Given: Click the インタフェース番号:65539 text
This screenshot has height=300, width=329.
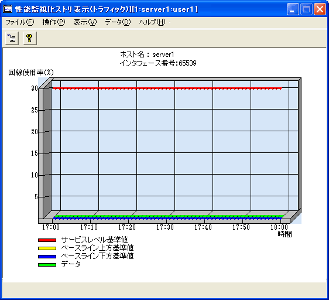Looking at the screenshot, I should pos(158,63).
